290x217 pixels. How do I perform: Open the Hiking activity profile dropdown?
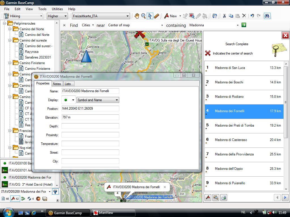coord(23,16)
